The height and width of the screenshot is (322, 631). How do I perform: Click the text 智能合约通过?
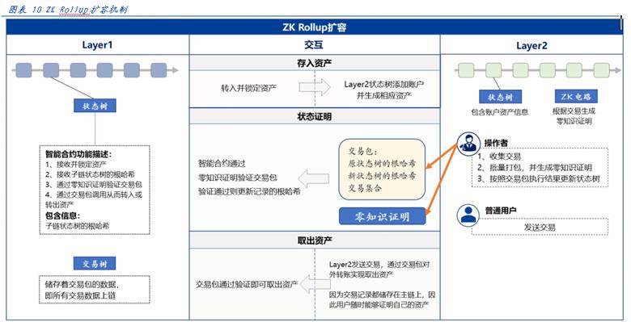click(222, 163)
